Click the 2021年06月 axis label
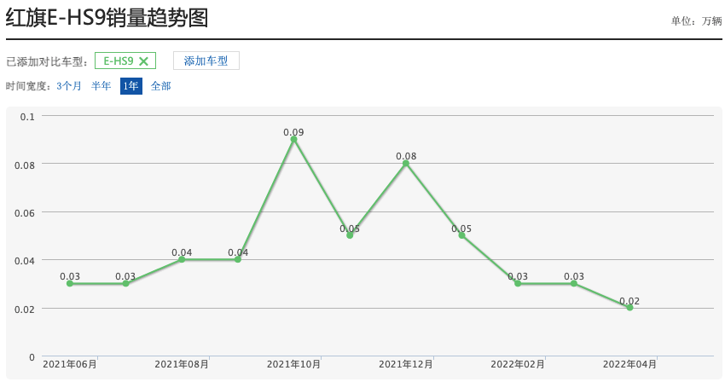The width and height of the screenshot is (725, 382). [70, 364]
